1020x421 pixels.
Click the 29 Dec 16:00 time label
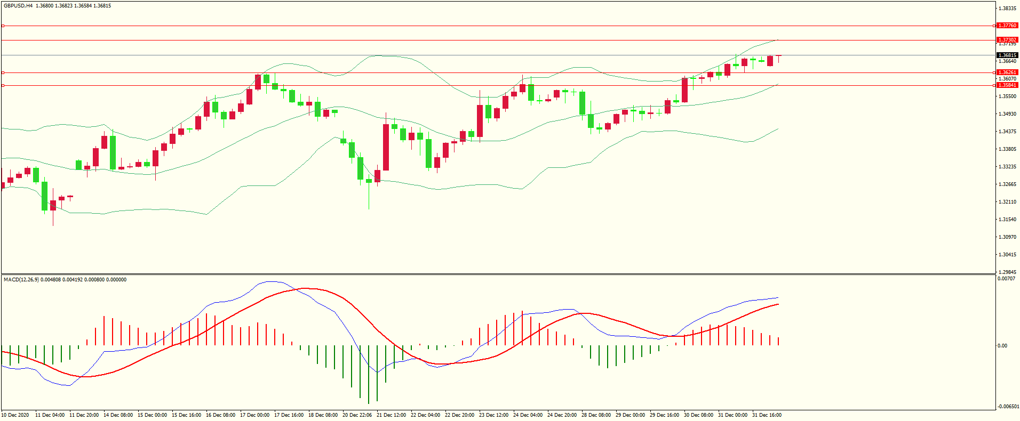[x=664, y=415]
